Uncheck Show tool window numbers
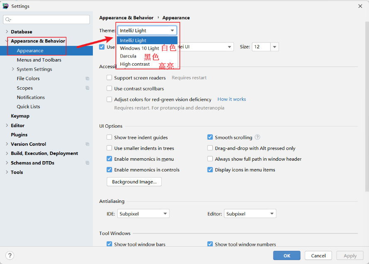This screenshot has height=264, width=369. 210,244
